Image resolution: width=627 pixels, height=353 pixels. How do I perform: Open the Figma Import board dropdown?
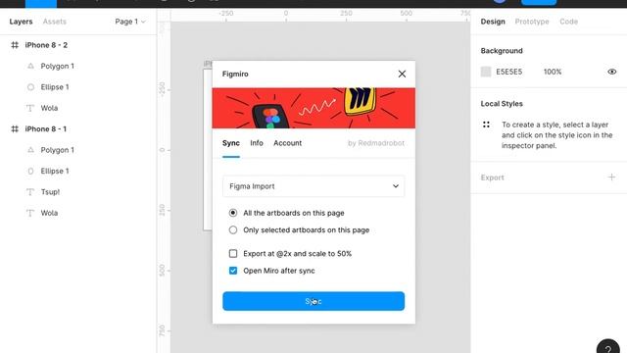pos(313,186)
